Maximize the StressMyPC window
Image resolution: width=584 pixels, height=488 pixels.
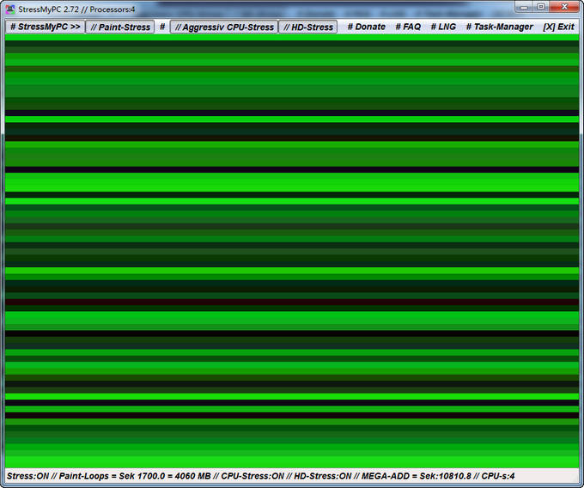point(541,7)
